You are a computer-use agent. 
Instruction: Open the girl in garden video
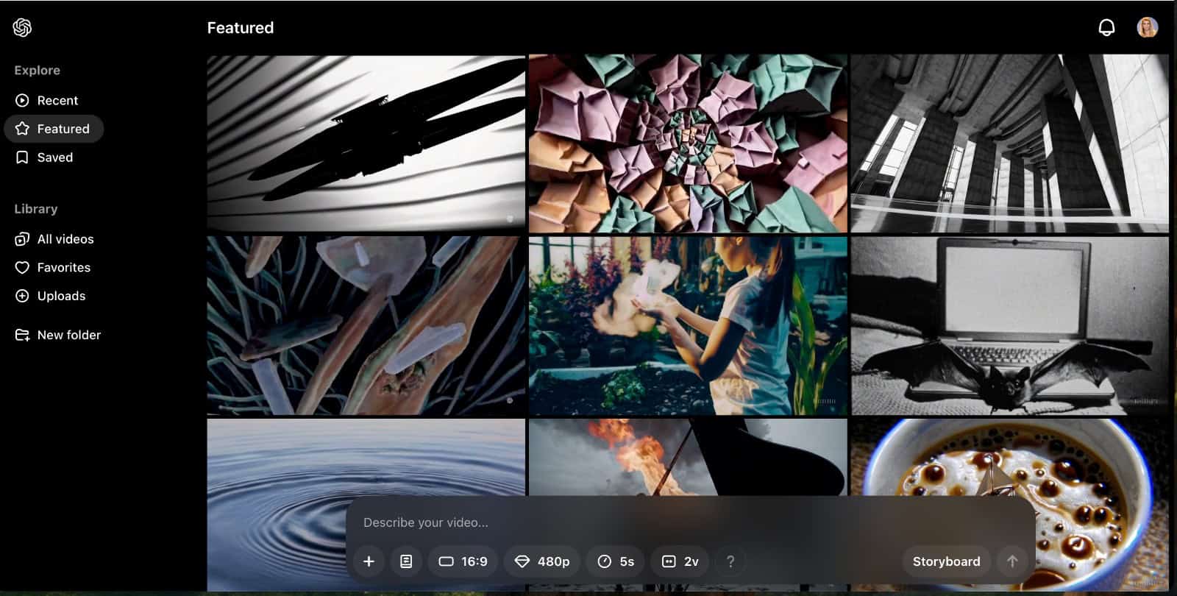tap(688, 325)
